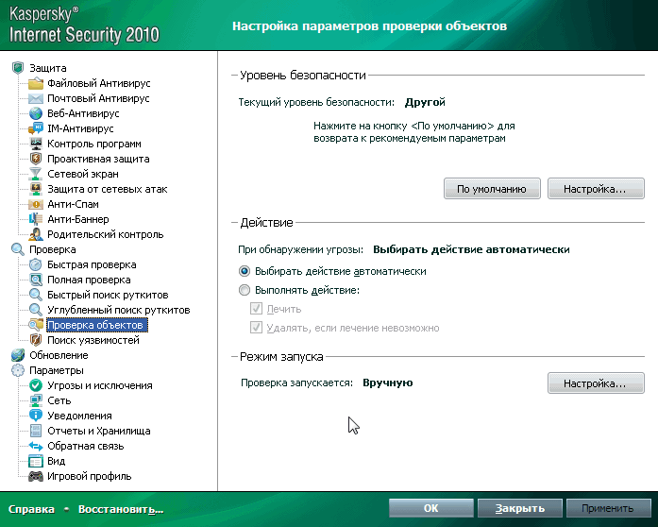The width and height of the screenshot is (658, 527).
Task: Click the window icon for Вид
Action: [36, 461]
